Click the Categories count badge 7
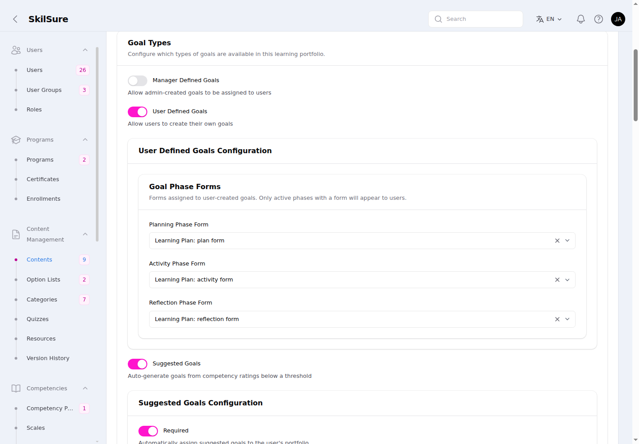639x444 pixels. [84, 300]
